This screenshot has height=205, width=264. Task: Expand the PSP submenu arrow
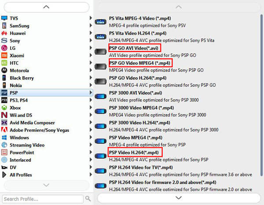pyautogui.click(x=91, y=93)
